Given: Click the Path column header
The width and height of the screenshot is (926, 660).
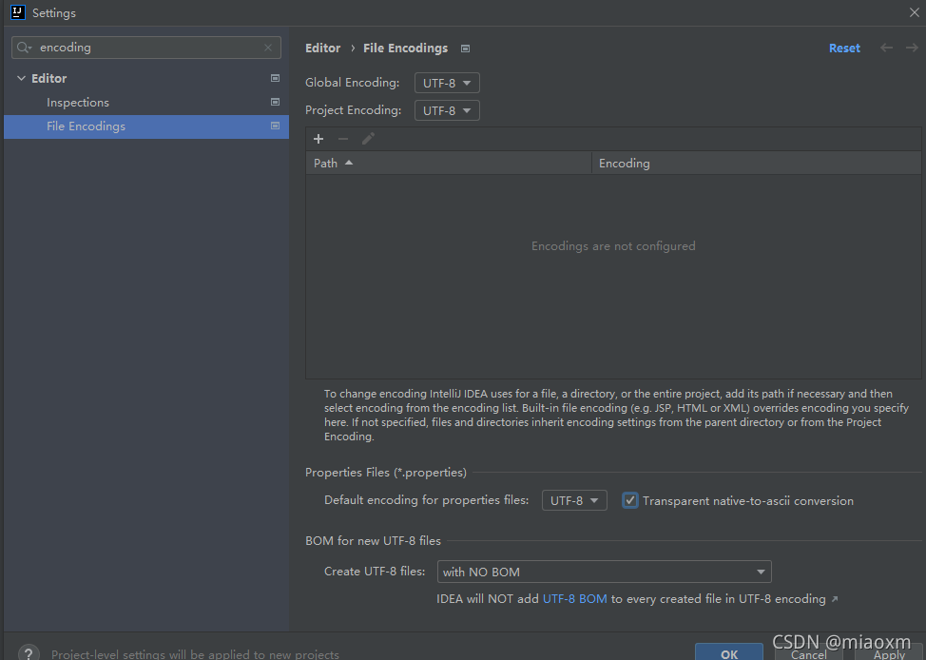Looking at the screenshot, I should pyautogui.click(x=449, y=163).
